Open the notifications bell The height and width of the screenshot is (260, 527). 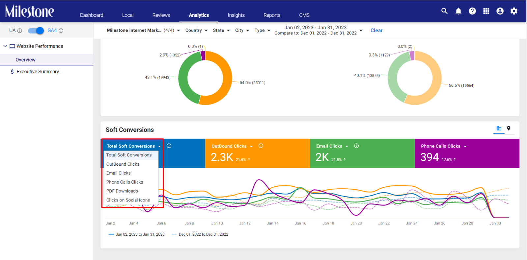click(x=458, y=11)
